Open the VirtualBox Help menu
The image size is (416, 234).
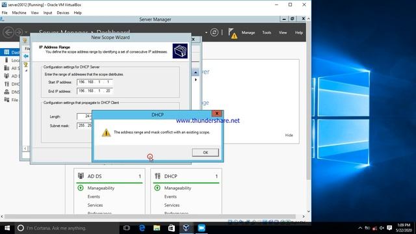(78, 13)
